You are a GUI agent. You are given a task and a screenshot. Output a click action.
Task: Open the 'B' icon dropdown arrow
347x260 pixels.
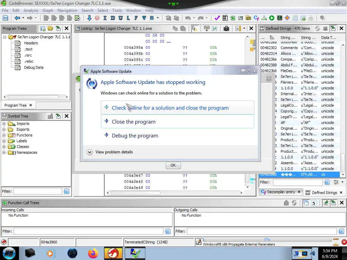click(158, 18)
